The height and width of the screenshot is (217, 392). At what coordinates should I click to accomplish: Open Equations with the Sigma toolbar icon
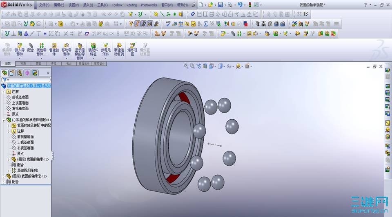pyautogui.click(x=206, y=24)
